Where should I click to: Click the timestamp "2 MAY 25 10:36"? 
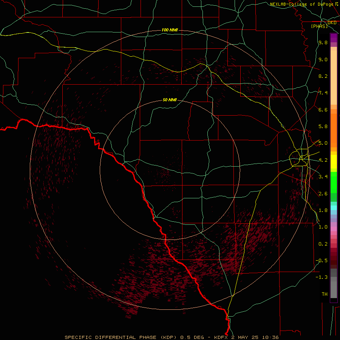click(255, 337)
